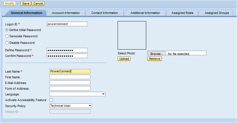Go to Additional Information tab
Screen dimensions: 237x123
coord(145,13)
